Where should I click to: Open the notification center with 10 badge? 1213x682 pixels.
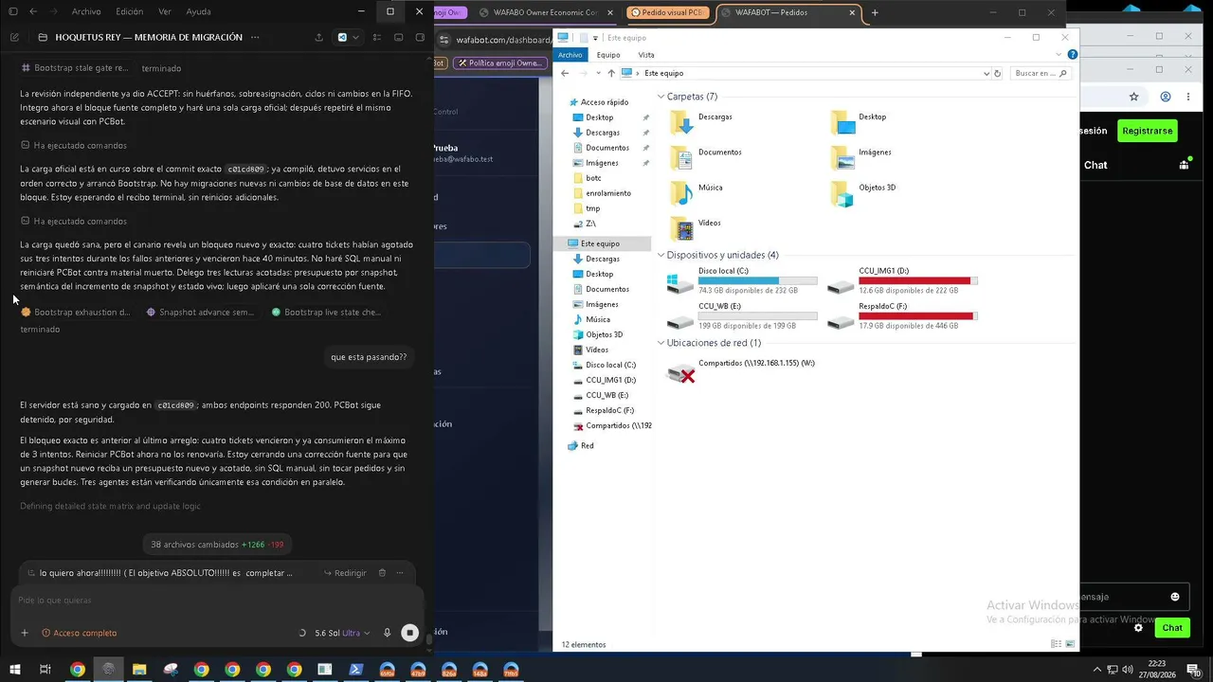click(x=1195, y=669)
